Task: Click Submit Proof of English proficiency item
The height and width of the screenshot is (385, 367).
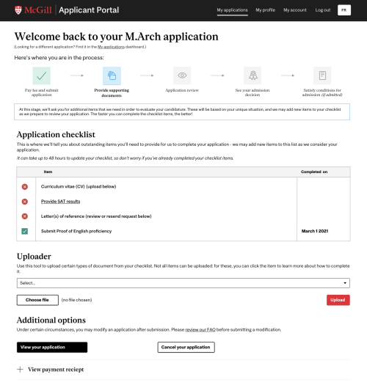Action: (x=76, y=231)
